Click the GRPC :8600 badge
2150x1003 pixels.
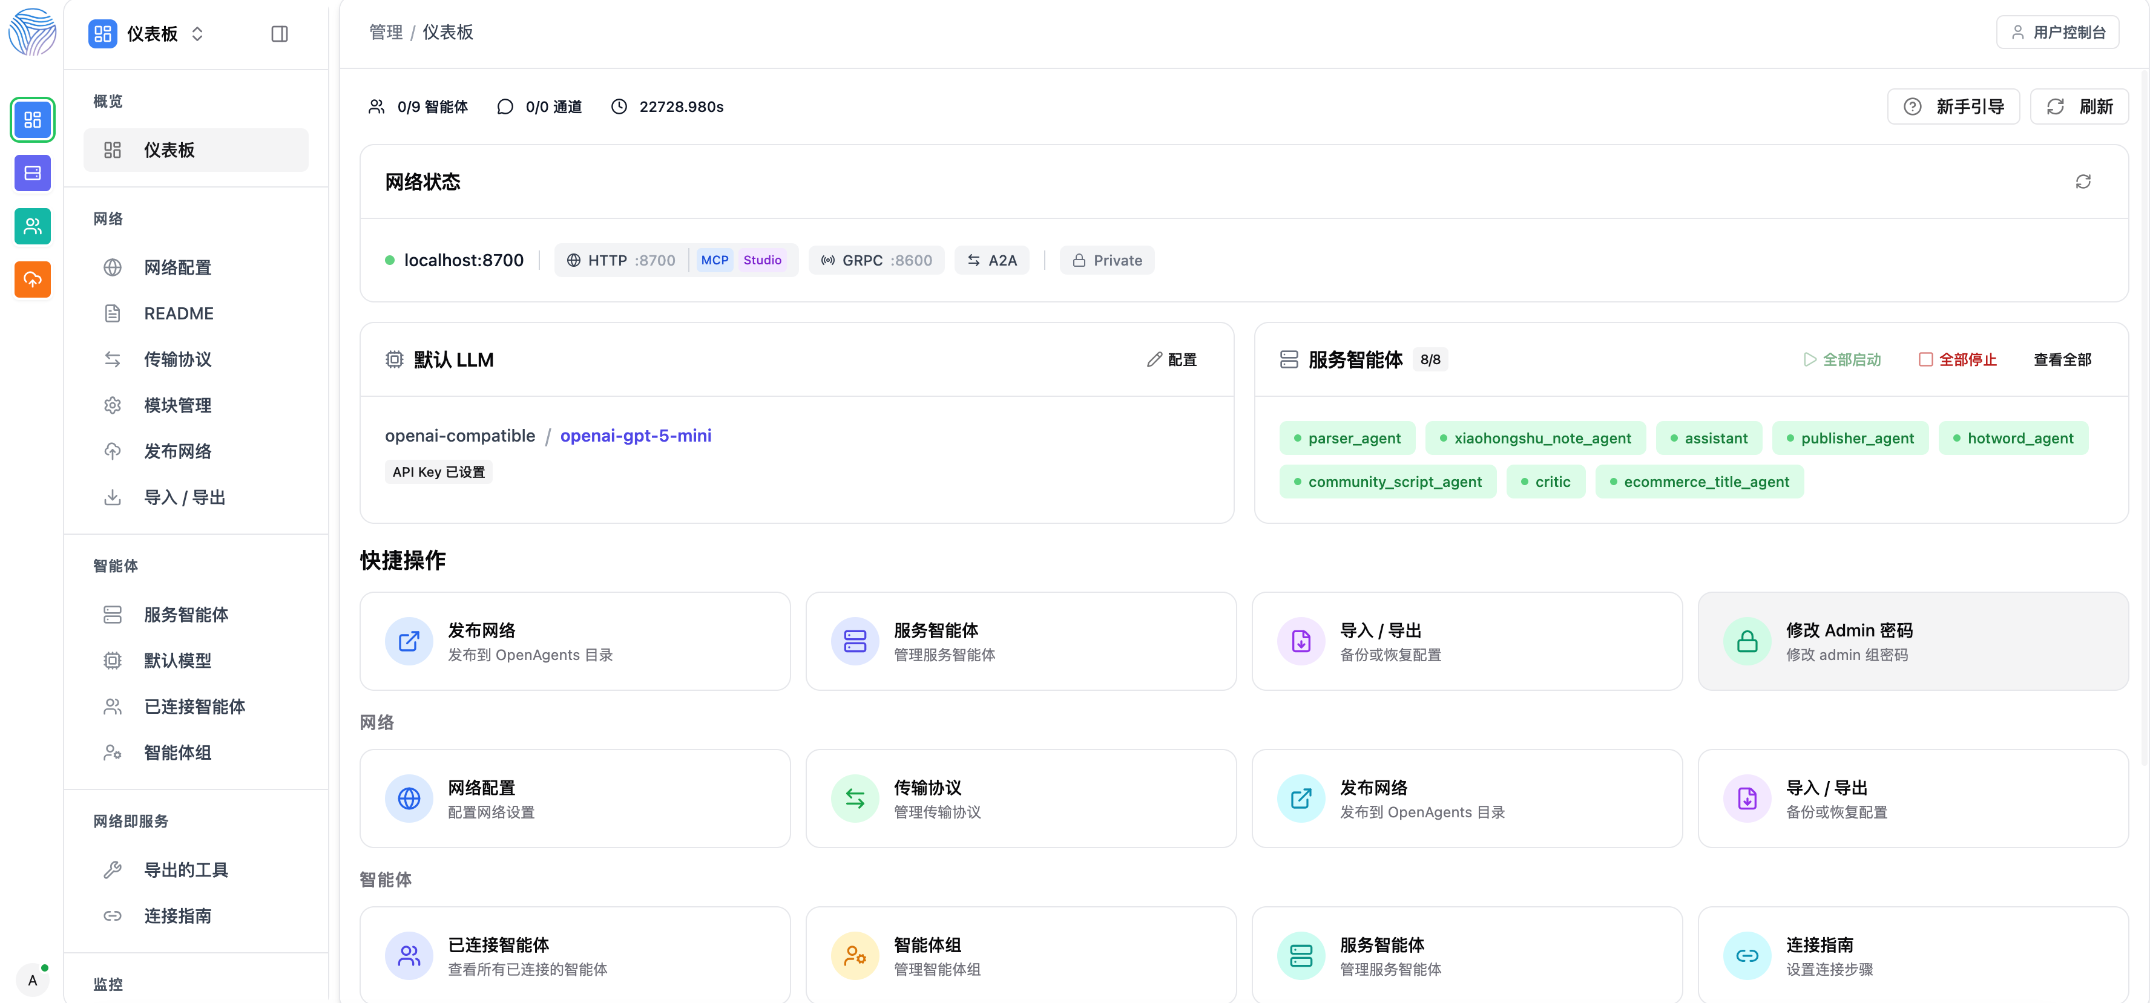[876, 260]
